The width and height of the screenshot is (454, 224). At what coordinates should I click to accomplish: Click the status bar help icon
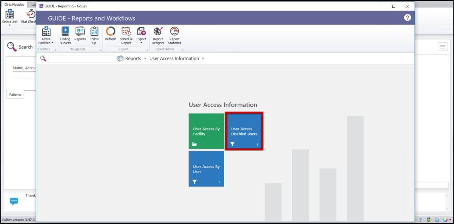[420, 219]
